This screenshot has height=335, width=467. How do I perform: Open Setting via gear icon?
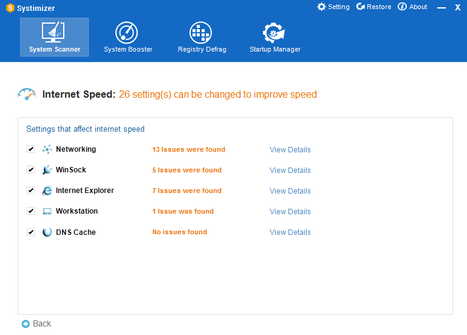[x=321, y=7]
